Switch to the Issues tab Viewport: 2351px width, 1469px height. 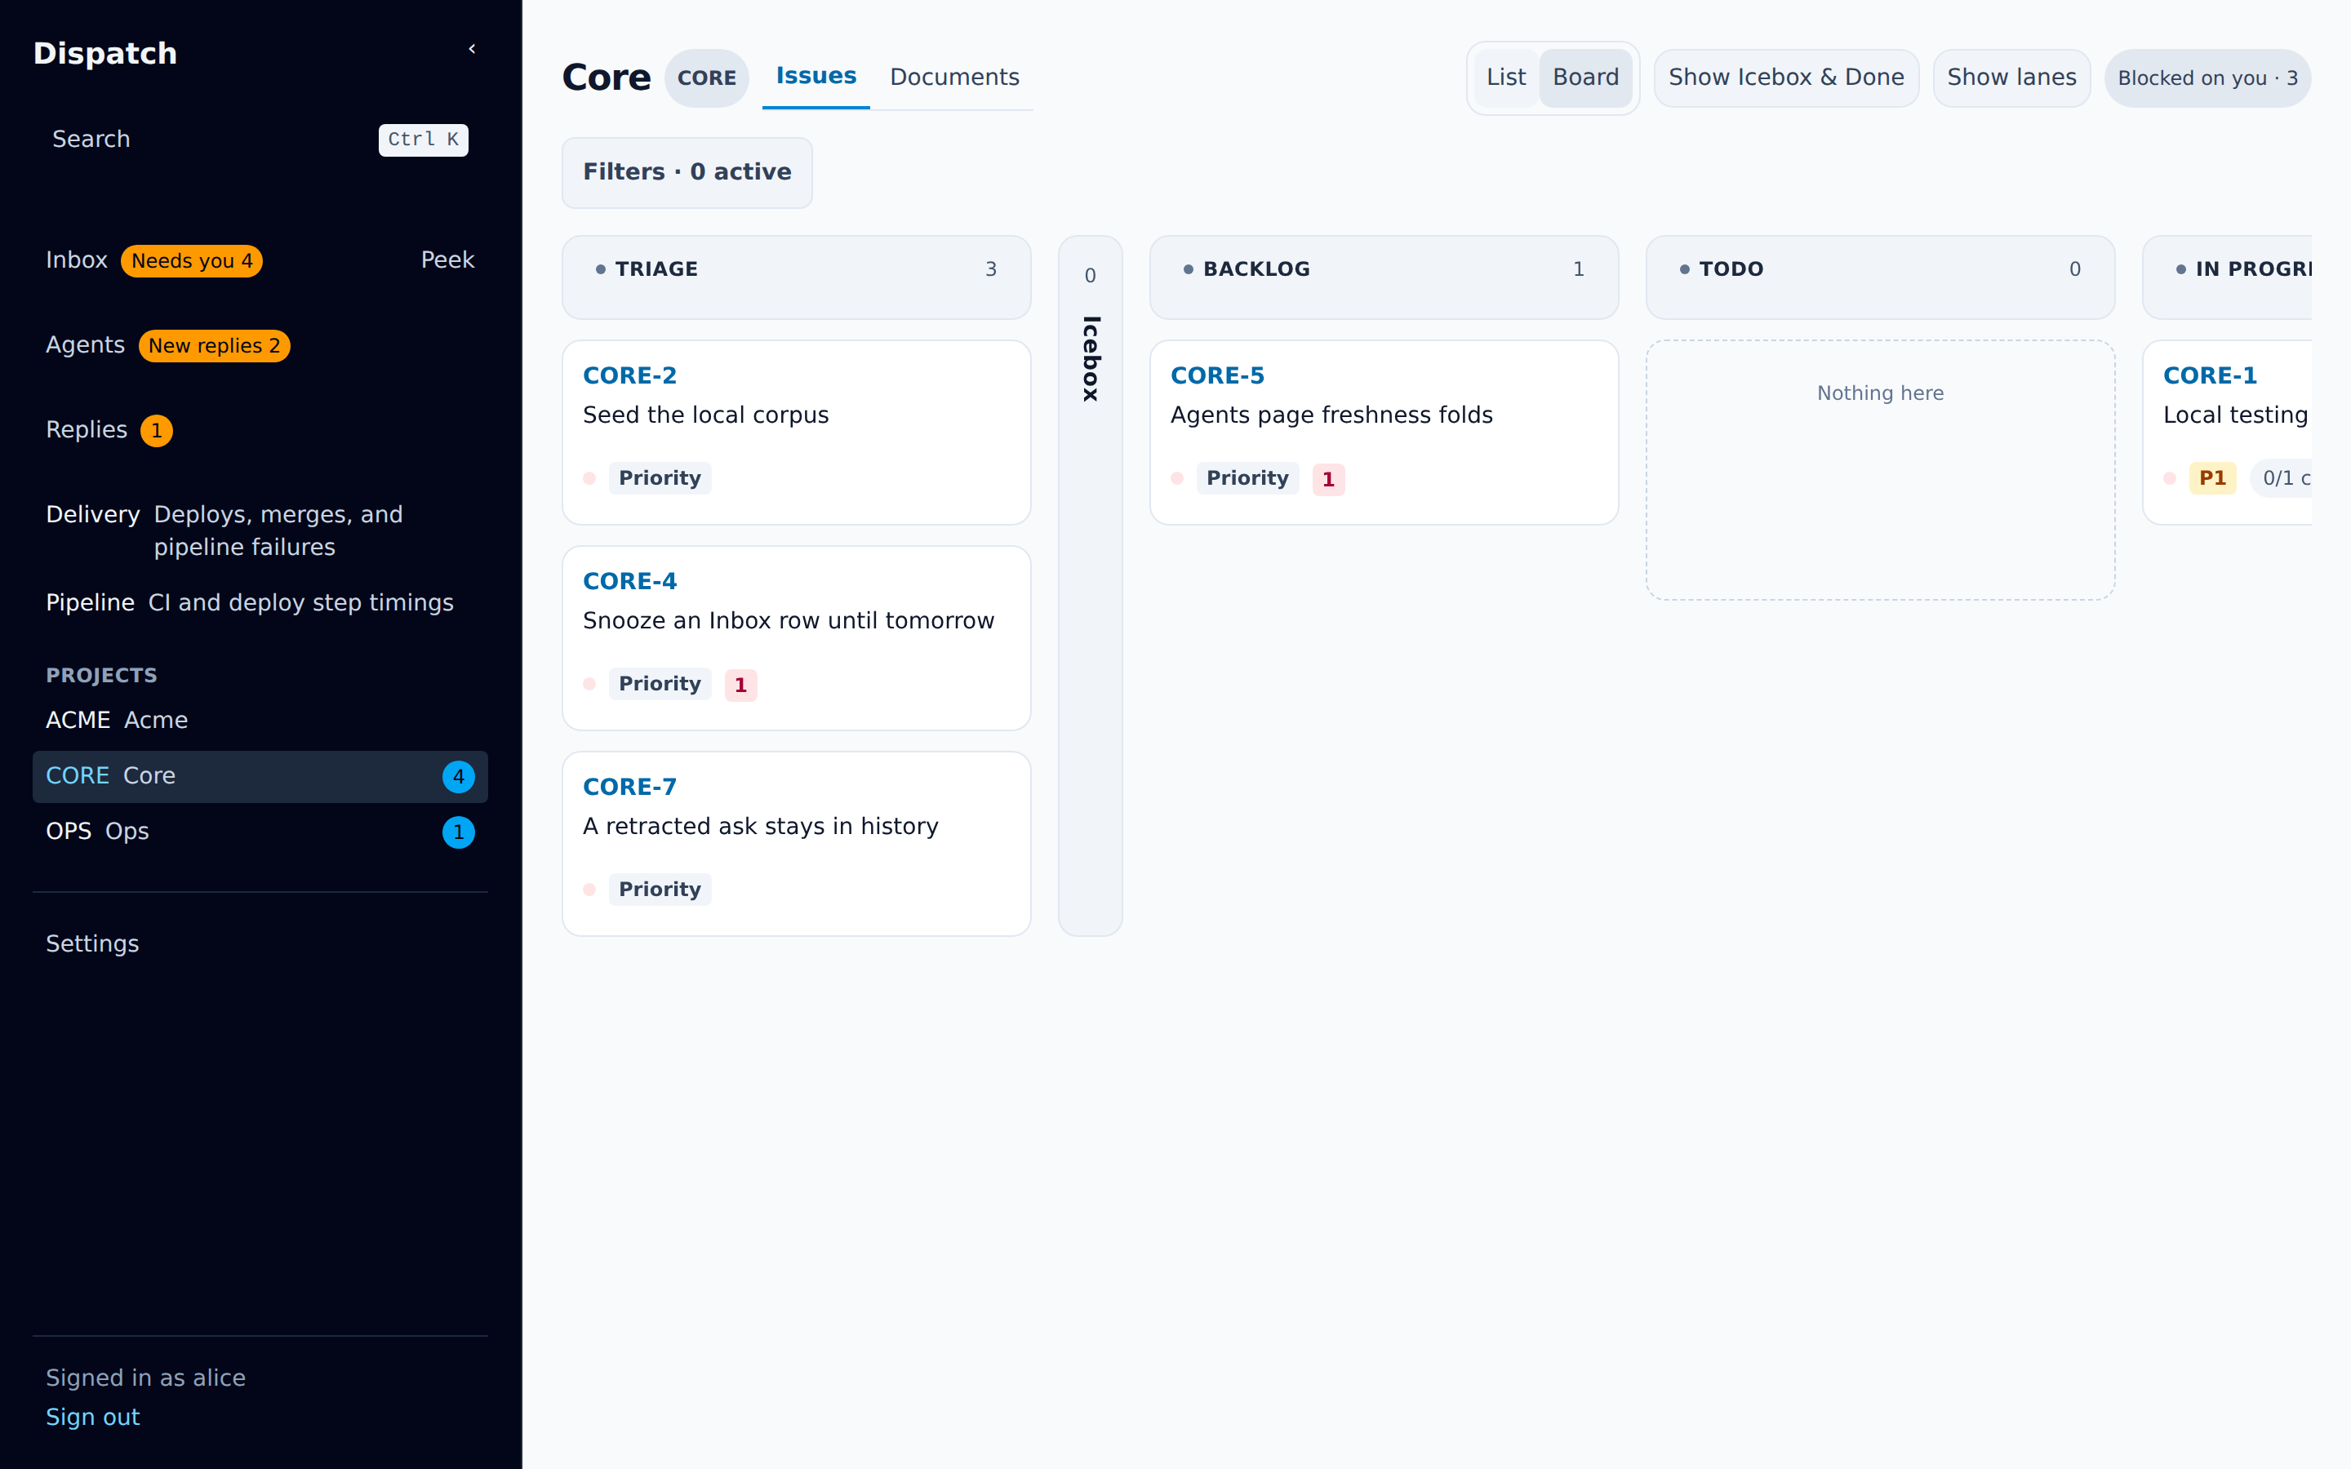click(x=816, y=76)
